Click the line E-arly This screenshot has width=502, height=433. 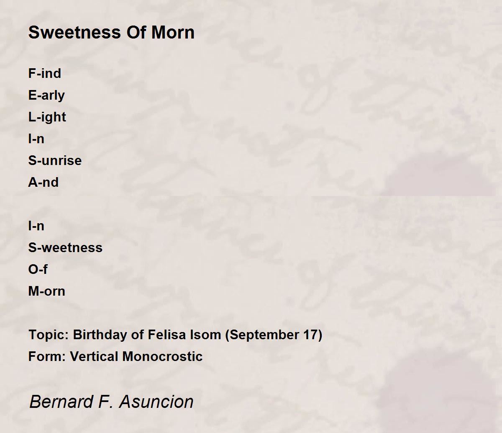coord(46,95)
